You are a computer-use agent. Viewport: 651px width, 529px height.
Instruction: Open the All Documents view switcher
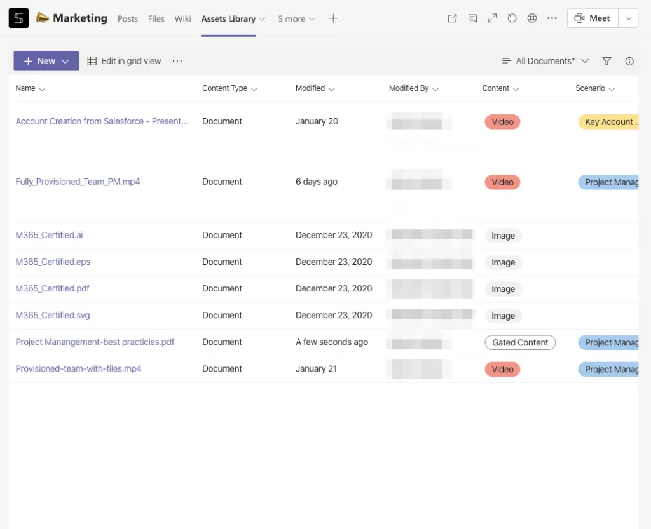(545, 61)
